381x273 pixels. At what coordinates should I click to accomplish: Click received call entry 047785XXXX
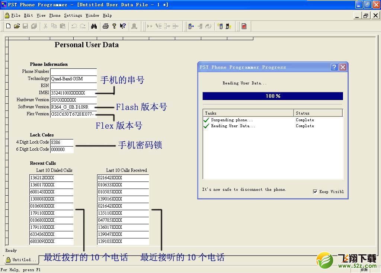(123, 220)
